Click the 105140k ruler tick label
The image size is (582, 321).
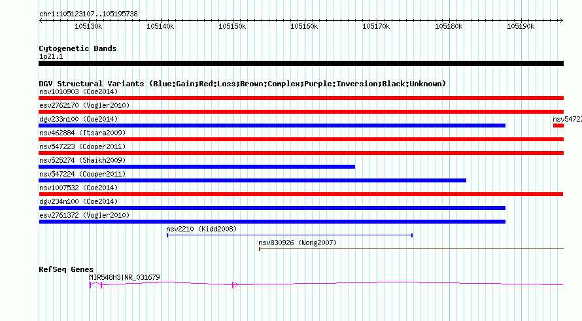pos(160,26)
